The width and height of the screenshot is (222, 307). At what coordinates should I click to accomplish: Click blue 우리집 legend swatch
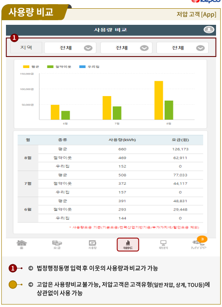point(83,67)
